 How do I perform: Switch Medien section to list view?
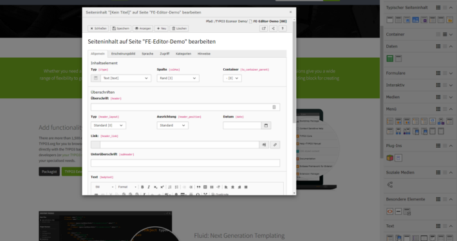pos(445,97)
